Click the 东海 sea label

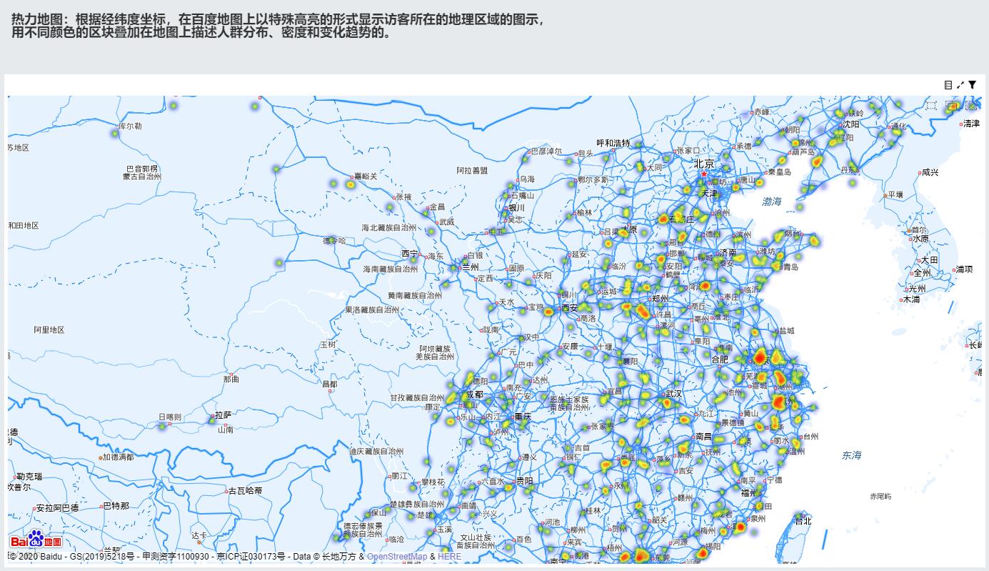pyautogui.click(x=852, y=455)
